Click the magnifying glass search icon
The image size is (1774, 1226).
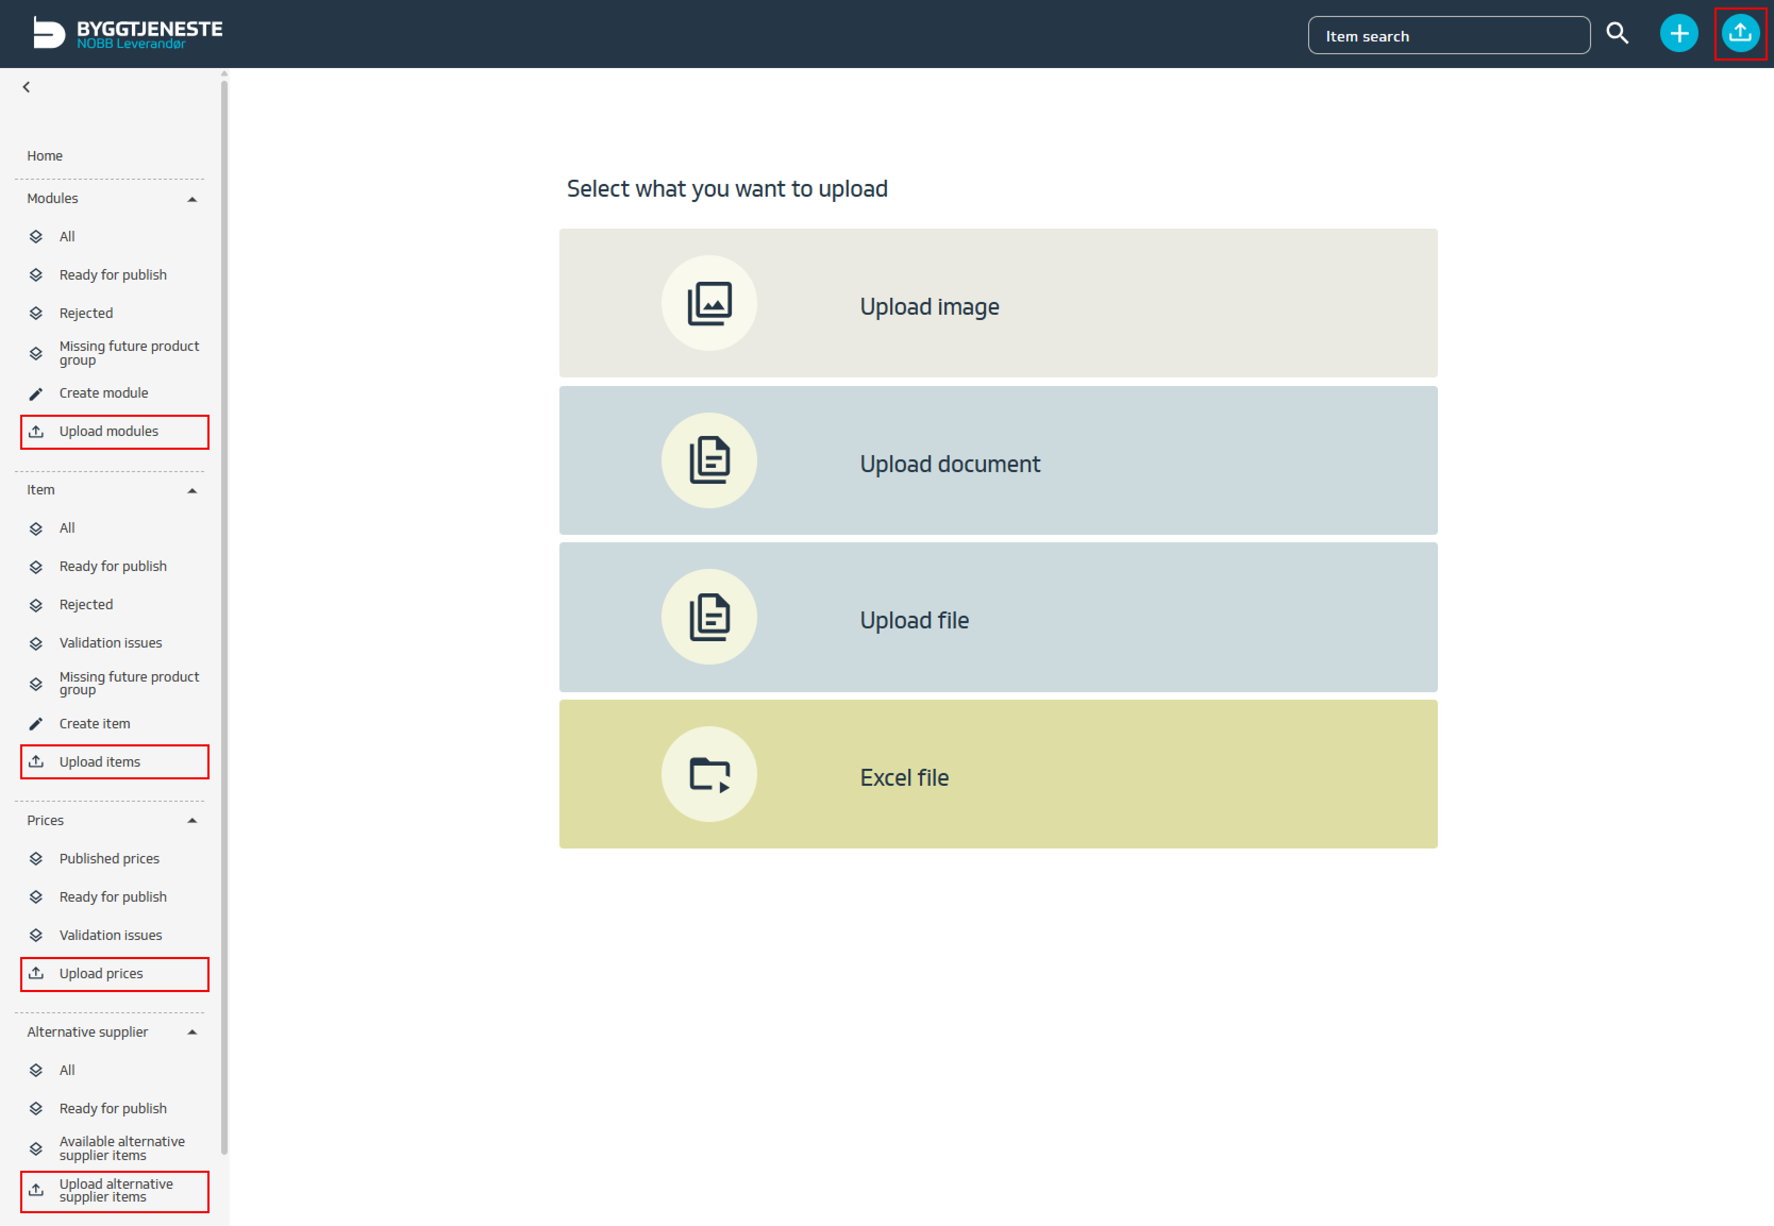[x=1617, y=34]
